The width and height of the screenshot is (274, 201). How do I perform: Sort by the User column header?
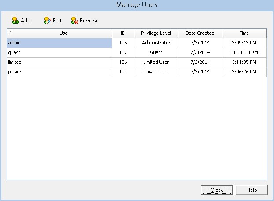tap(64, 33)
